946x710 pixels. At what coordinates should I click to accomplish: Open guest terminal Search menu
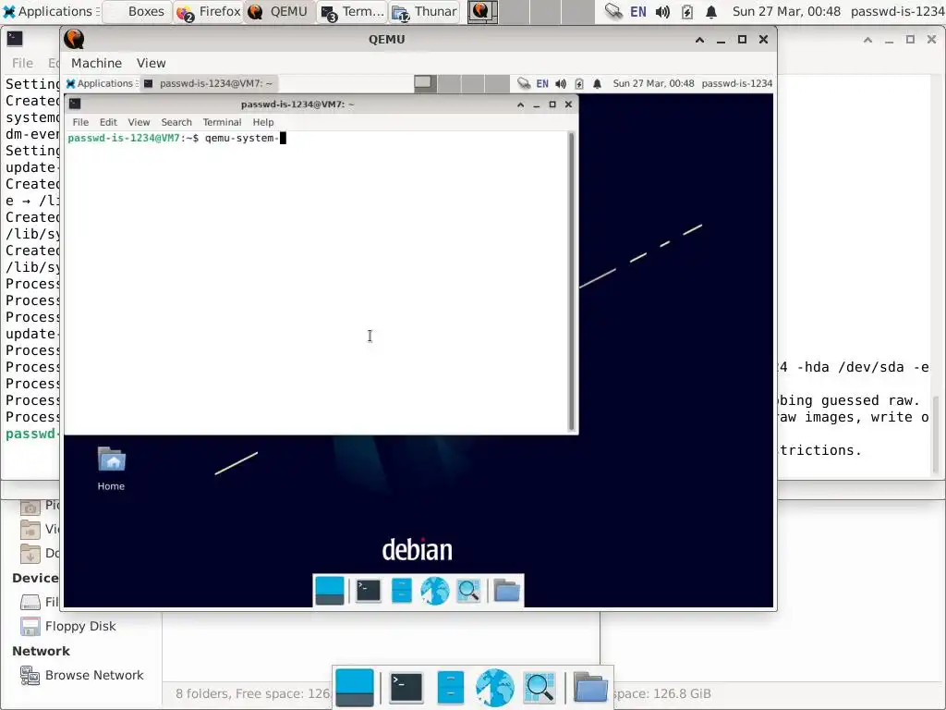[x=176, y=122]
